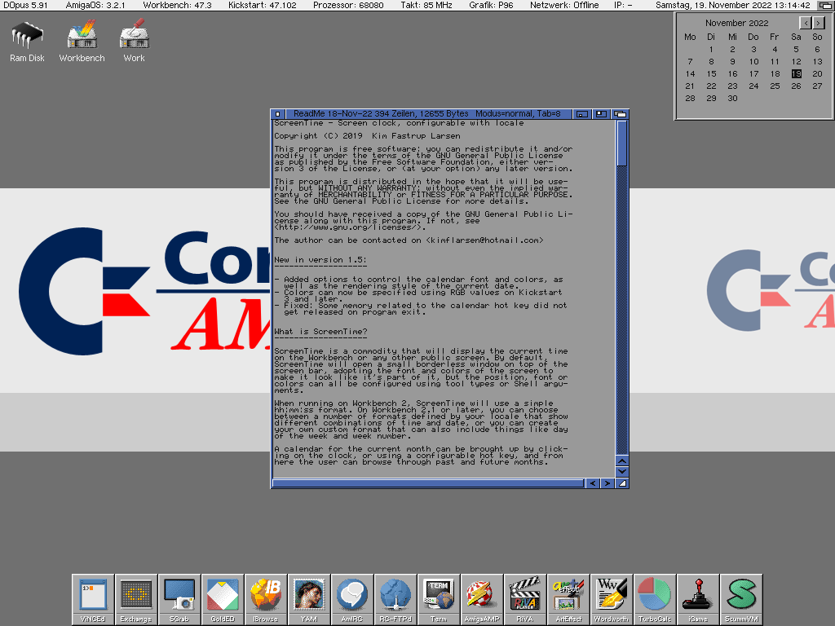Click the screen depth gadget in title bar
Image resolution: width=835 pixels, height=626 pixels.
coord(825,6)
